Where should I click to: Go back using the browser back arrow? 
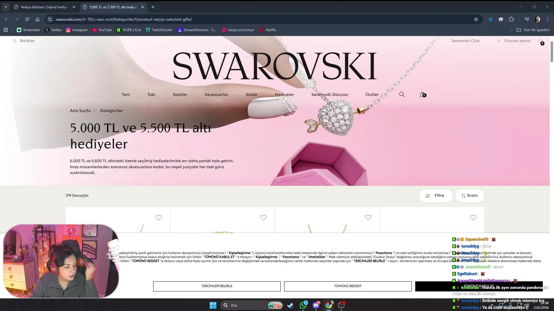6,19
